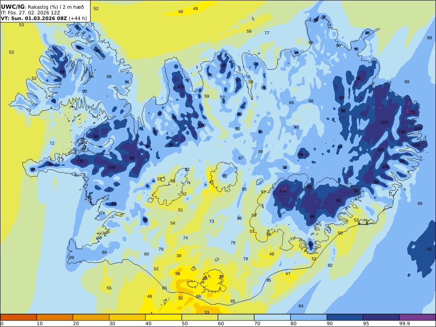The height and width of the screenshot is (327, 436).
Task: Click the humidity value '31' on the map
Action: 181,298
